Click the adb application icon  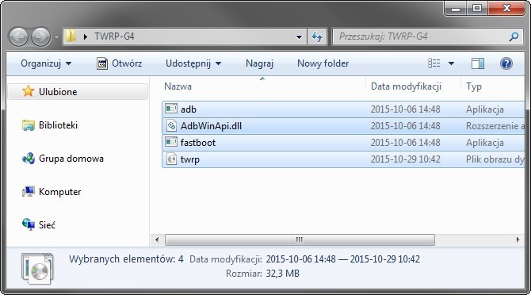[x=171, y=109]
